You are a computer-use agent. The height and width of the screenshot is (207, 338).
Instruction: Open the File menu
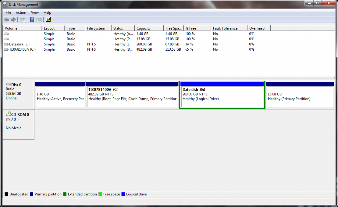tap(8, 13)
